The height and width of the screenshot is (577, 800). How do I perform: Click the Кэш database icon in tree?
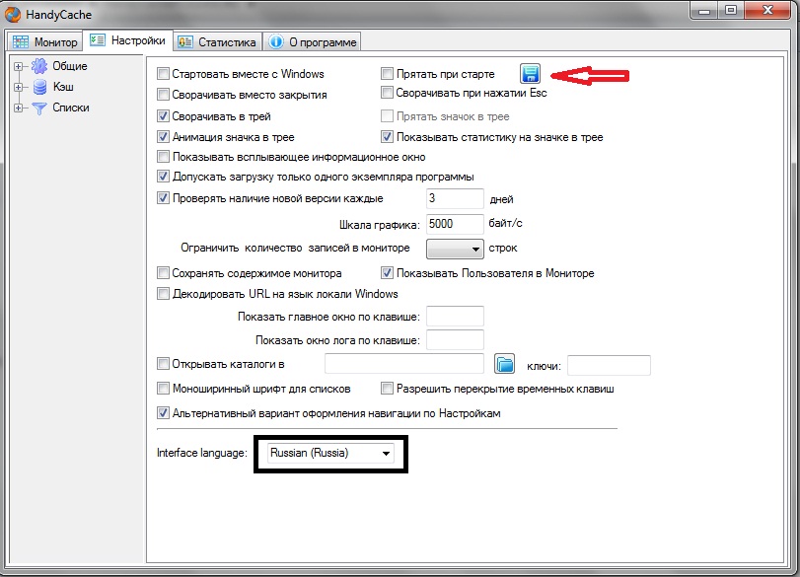[39, 87]
